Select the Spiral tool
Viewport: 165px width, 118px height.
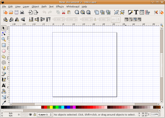click(x=4, y=62)
